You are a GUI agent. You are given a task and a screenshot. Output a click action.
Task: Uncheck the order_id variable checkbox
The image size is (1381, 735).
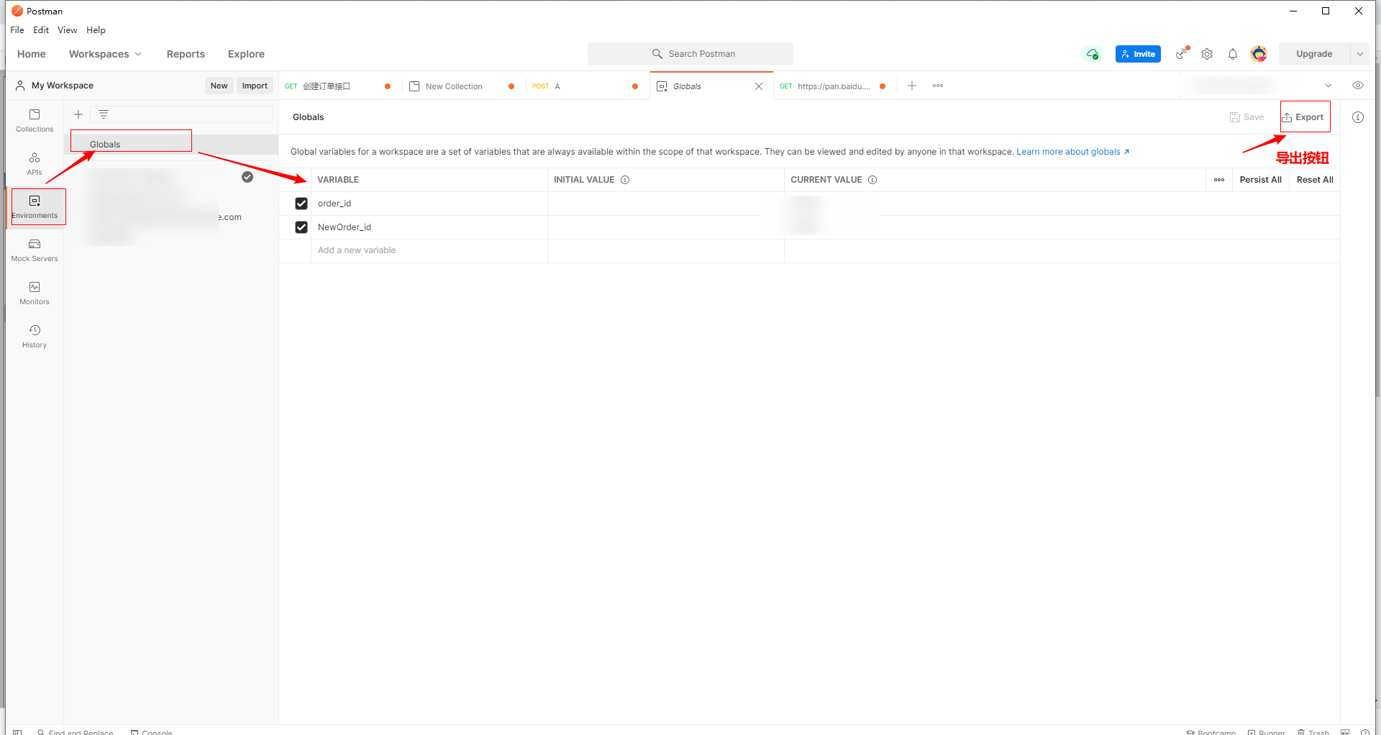click(x=301, y=204)
